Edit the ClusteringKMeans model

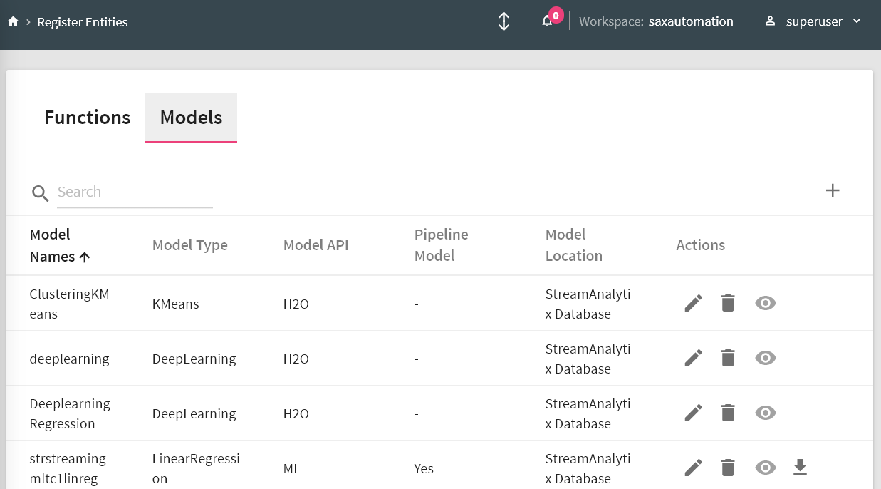pyautogui.click(x=693, y=303)
